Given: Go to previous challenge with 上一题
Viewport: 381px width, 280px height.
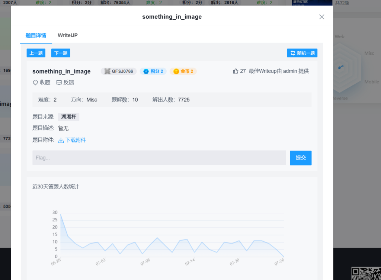Looking at the screenshot, I should tap(36, 53).
